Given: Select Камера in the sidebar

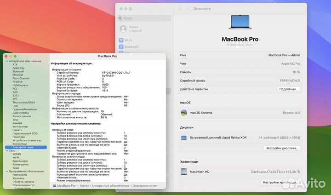Looking at the screenshot, I should [17, 123].
